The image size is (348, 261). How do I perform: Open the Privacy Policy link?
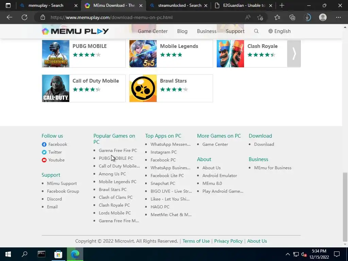pyautogui.click(x=228, y=241)
